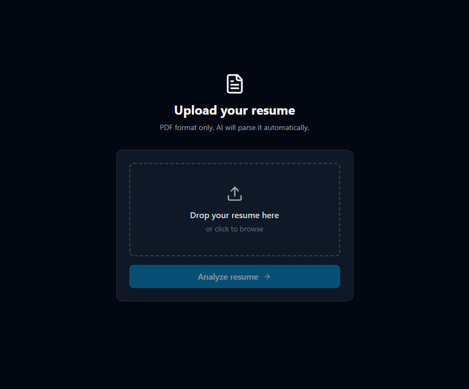Click the document file icon at top
This screenshot has width=469, height=389.
click(234, 84)
